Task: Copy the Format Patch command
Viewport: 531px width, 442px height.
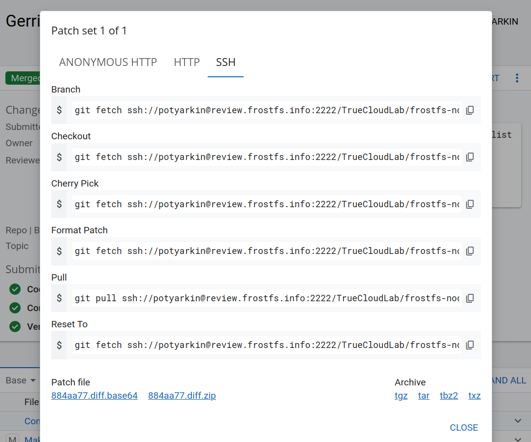Action: (470, 251)
